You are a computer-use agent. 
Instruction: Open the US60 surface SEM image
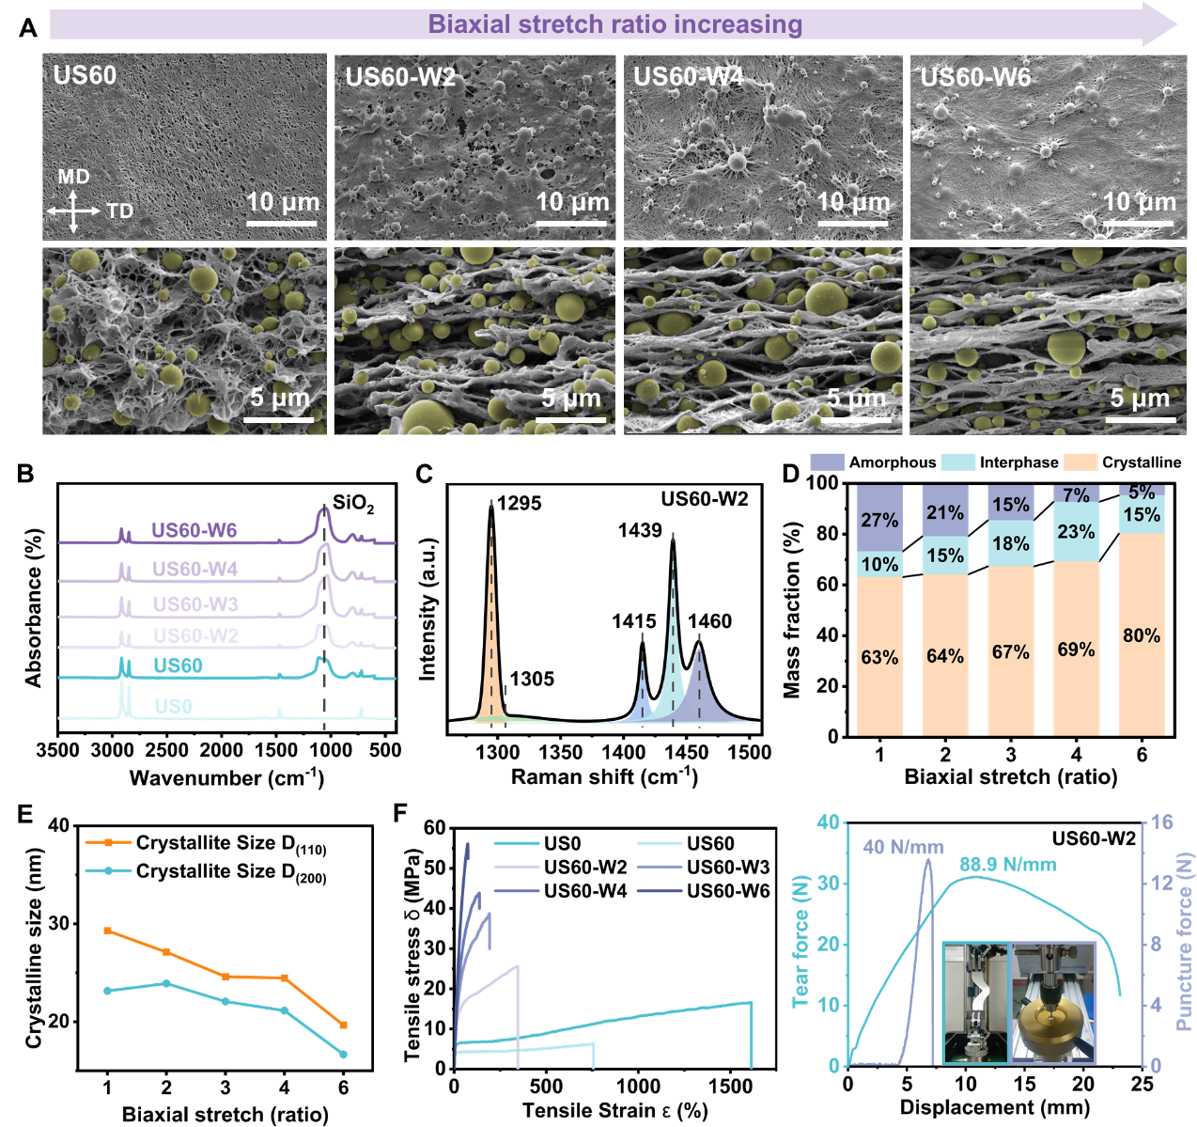click(x=184, y=147)
